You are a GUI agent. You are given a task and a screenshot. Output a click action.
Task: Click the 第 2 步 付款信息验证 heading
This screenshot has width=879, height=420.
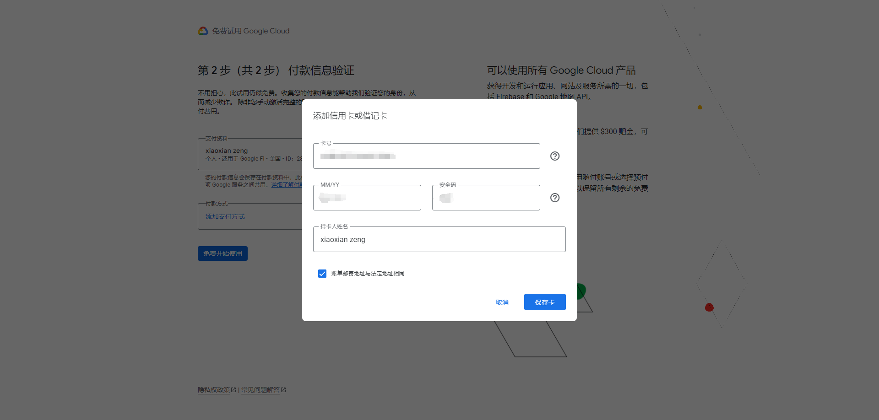point(276,70)
